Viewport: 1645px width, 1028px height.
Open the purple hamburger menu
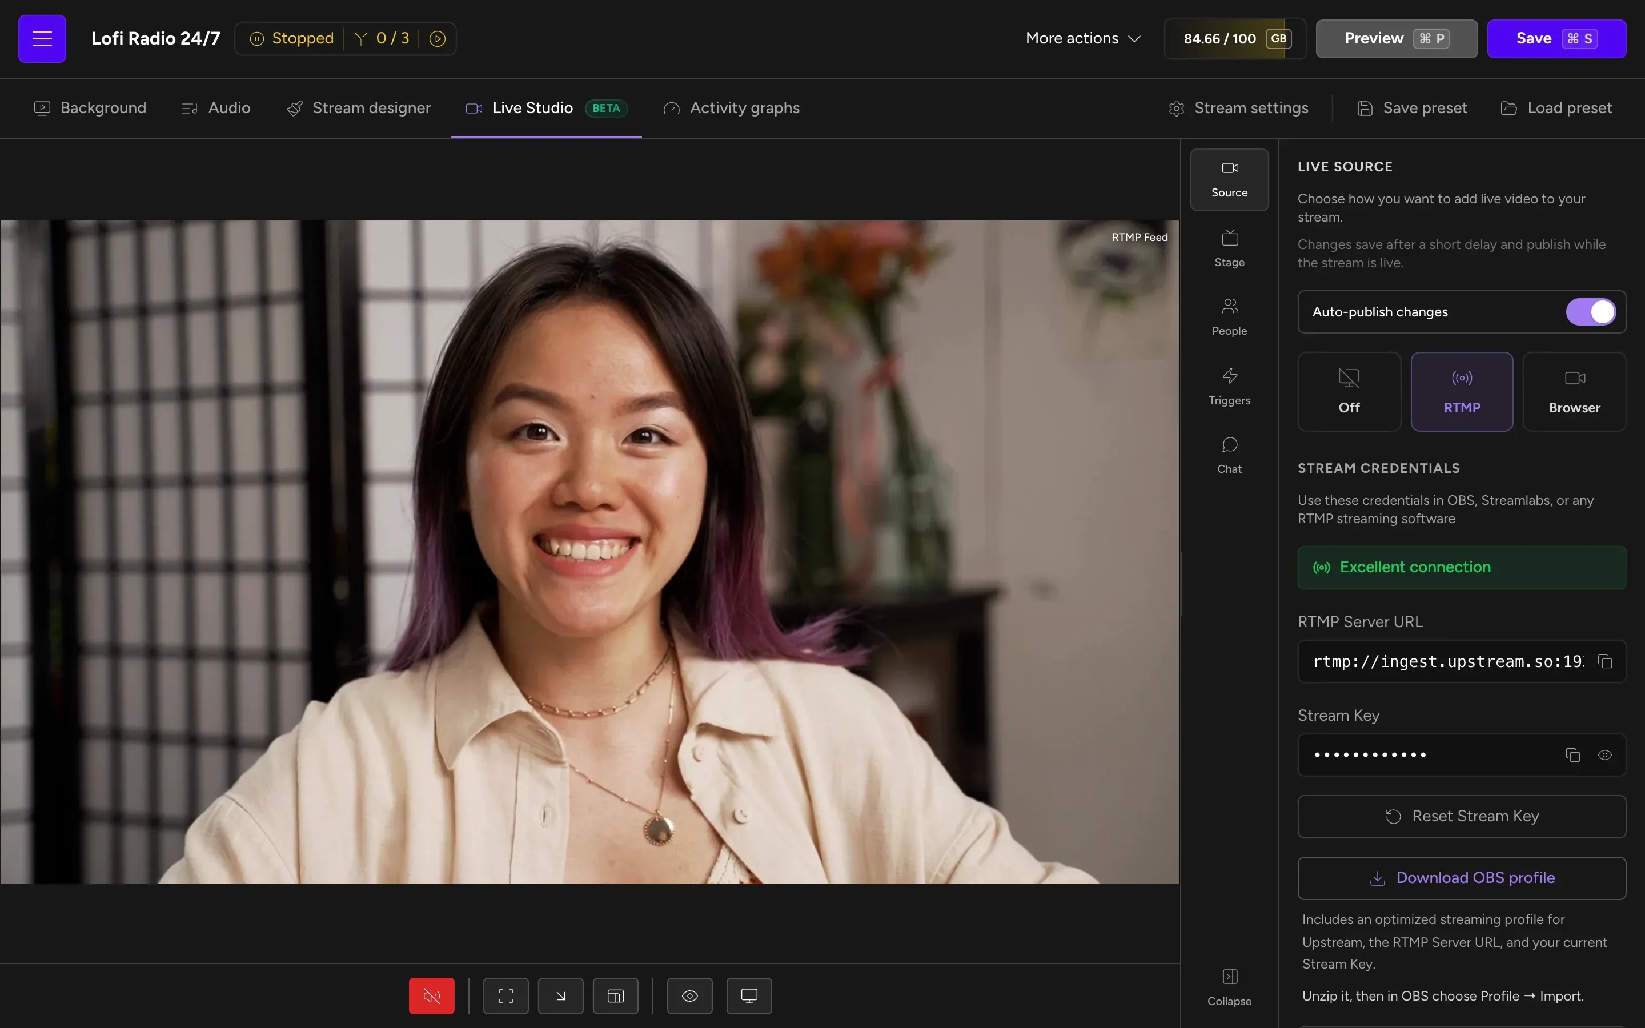pyautogui.click(x=42, y=39)
